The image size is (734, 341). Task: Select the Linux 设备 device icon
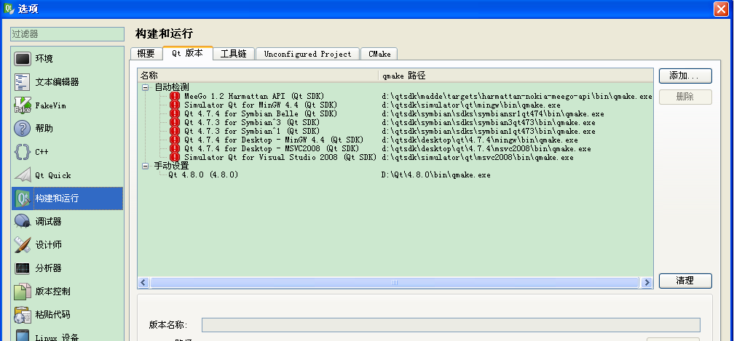click(23, 336)
